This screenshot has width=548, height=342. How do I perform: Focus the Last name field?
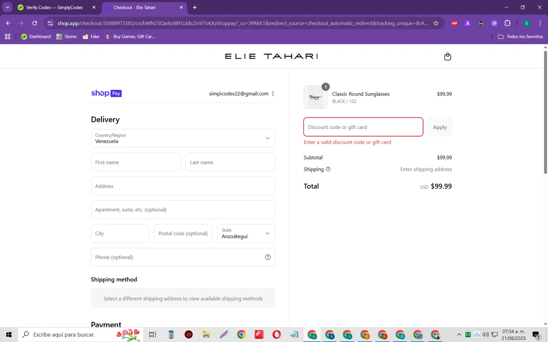tap(231, 162)
